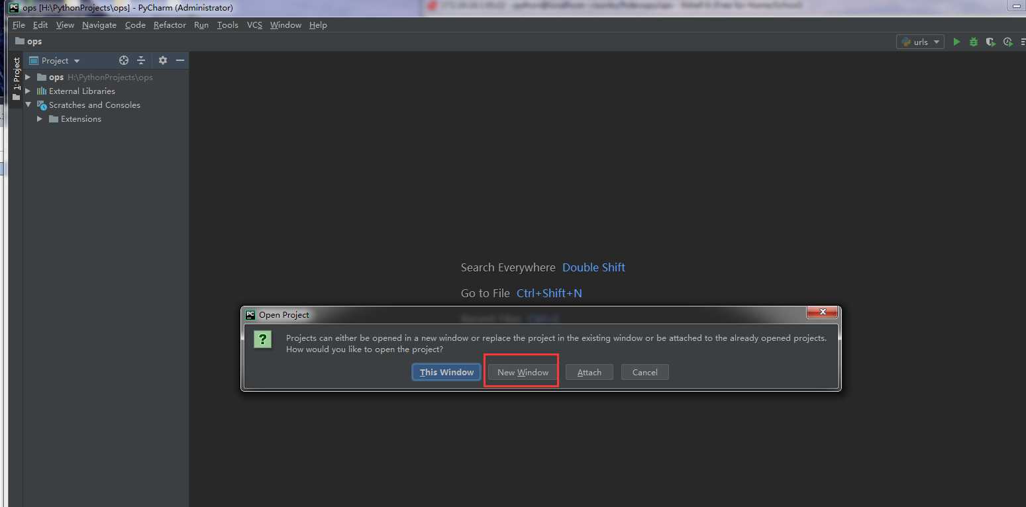Image resolution: width=1026 pixels, height=507 pixels.
Task: Select the ops H:\PythonProjects\ops tree row
Action: (x=106, y=77)
